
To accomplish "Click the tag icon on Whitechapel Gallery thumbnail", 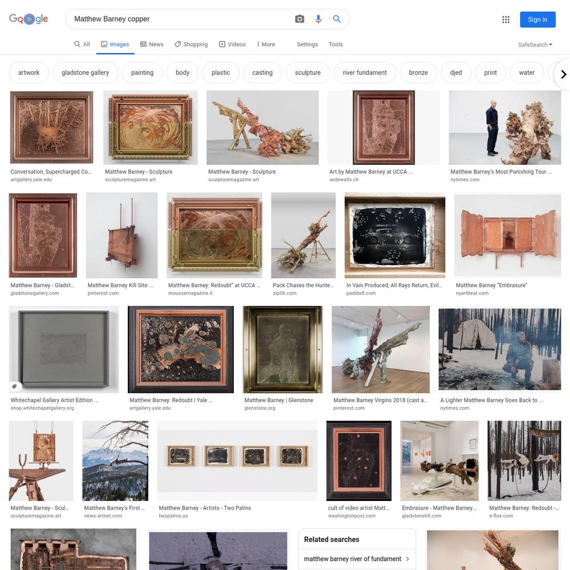I will 15,386.
